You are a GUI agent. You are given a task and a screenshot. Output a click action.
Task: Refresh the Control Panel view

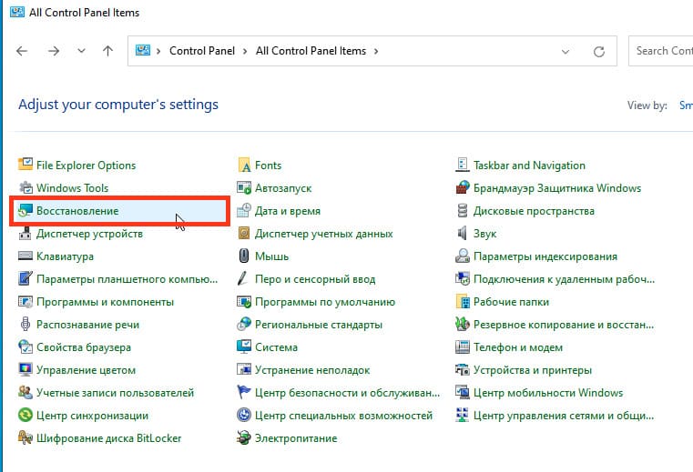click(598, 52)
